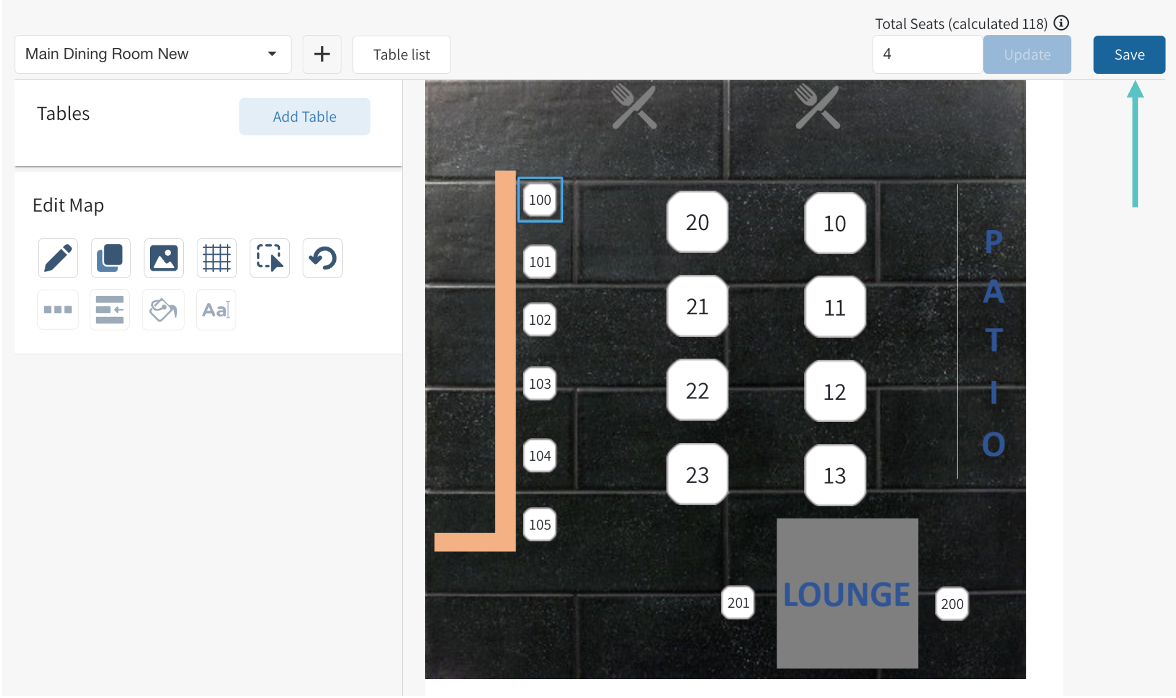Click the total seats input field
Image resolution: width=1176 pixels, height=698 pixels.
(927, 54)
